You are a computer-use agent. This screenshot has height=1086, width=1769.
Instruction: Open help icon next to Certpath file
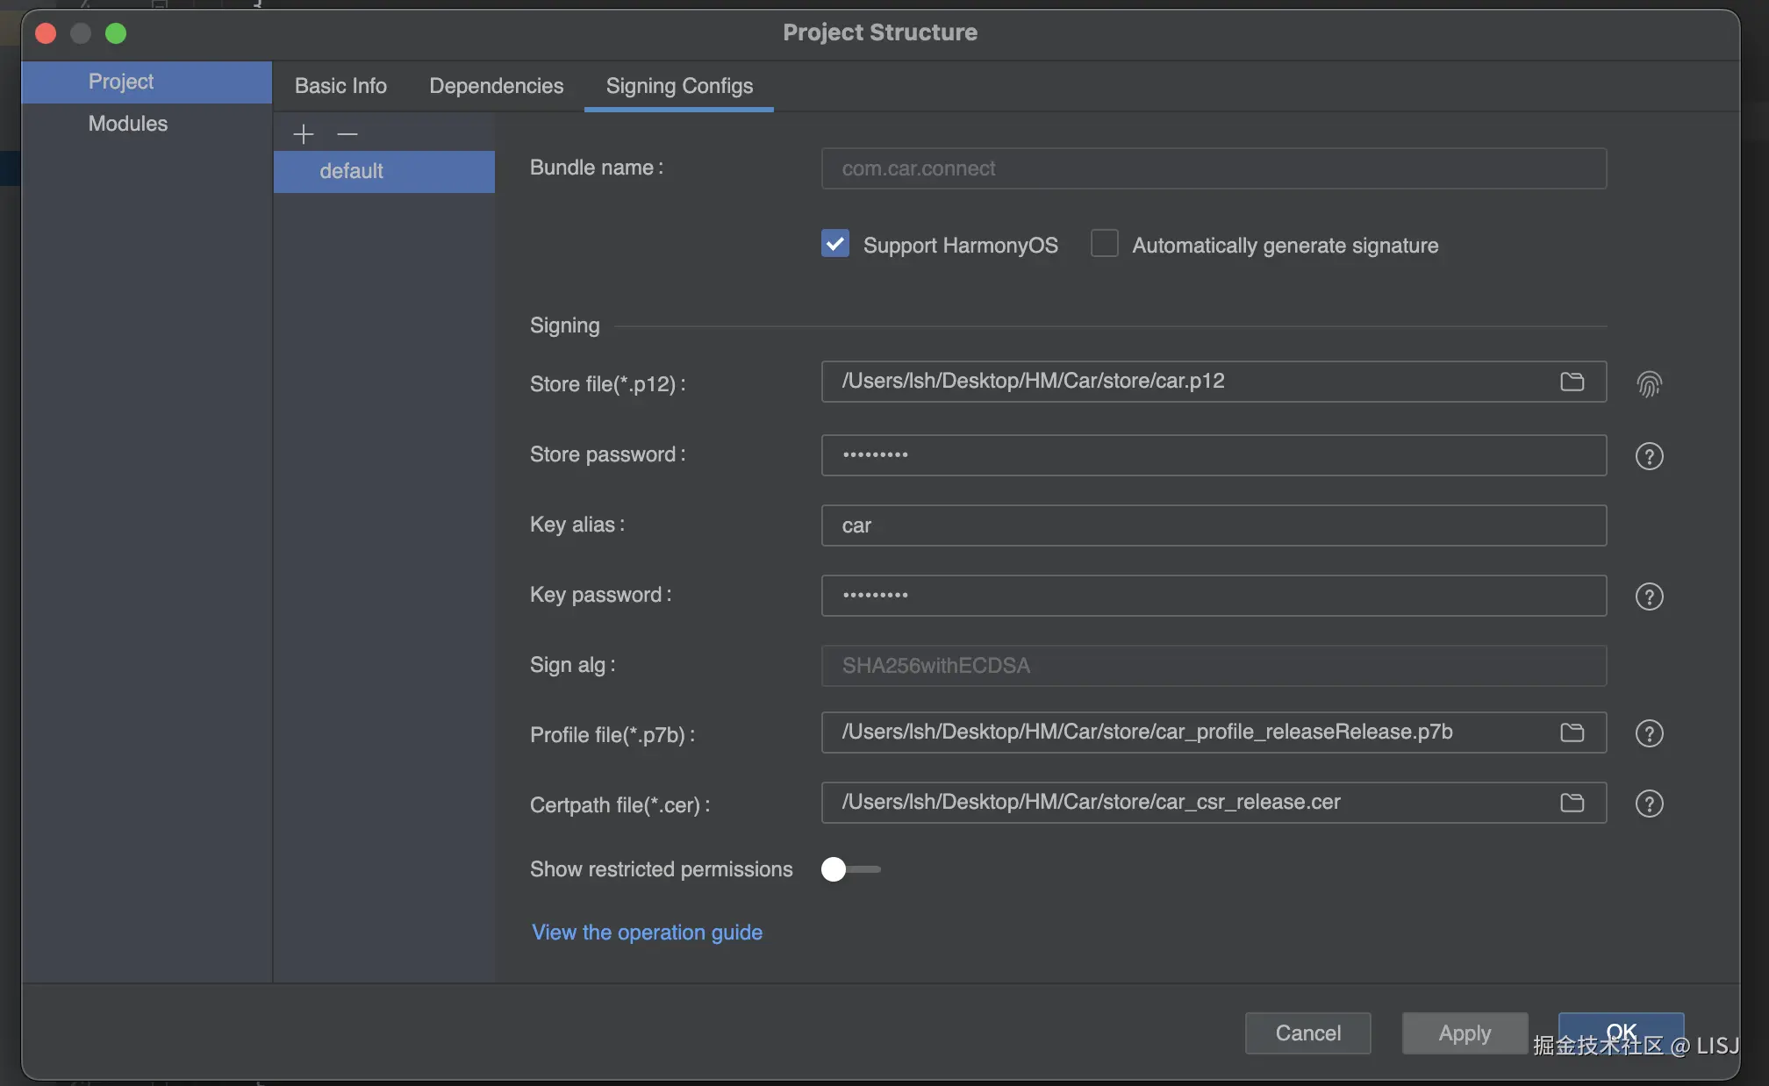(x=1649, y=804)
